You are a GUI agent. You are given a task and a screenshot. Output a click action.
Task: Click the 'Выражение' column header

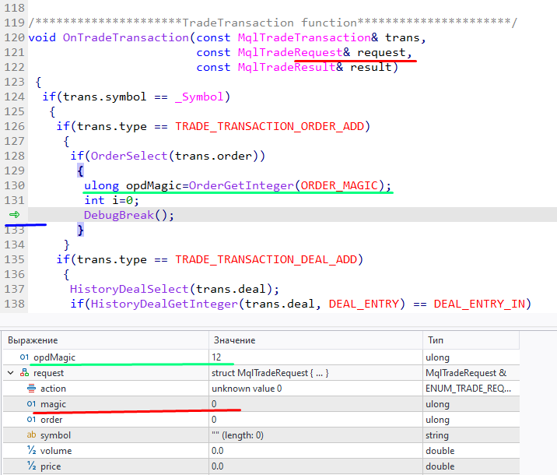coord(33,340)
